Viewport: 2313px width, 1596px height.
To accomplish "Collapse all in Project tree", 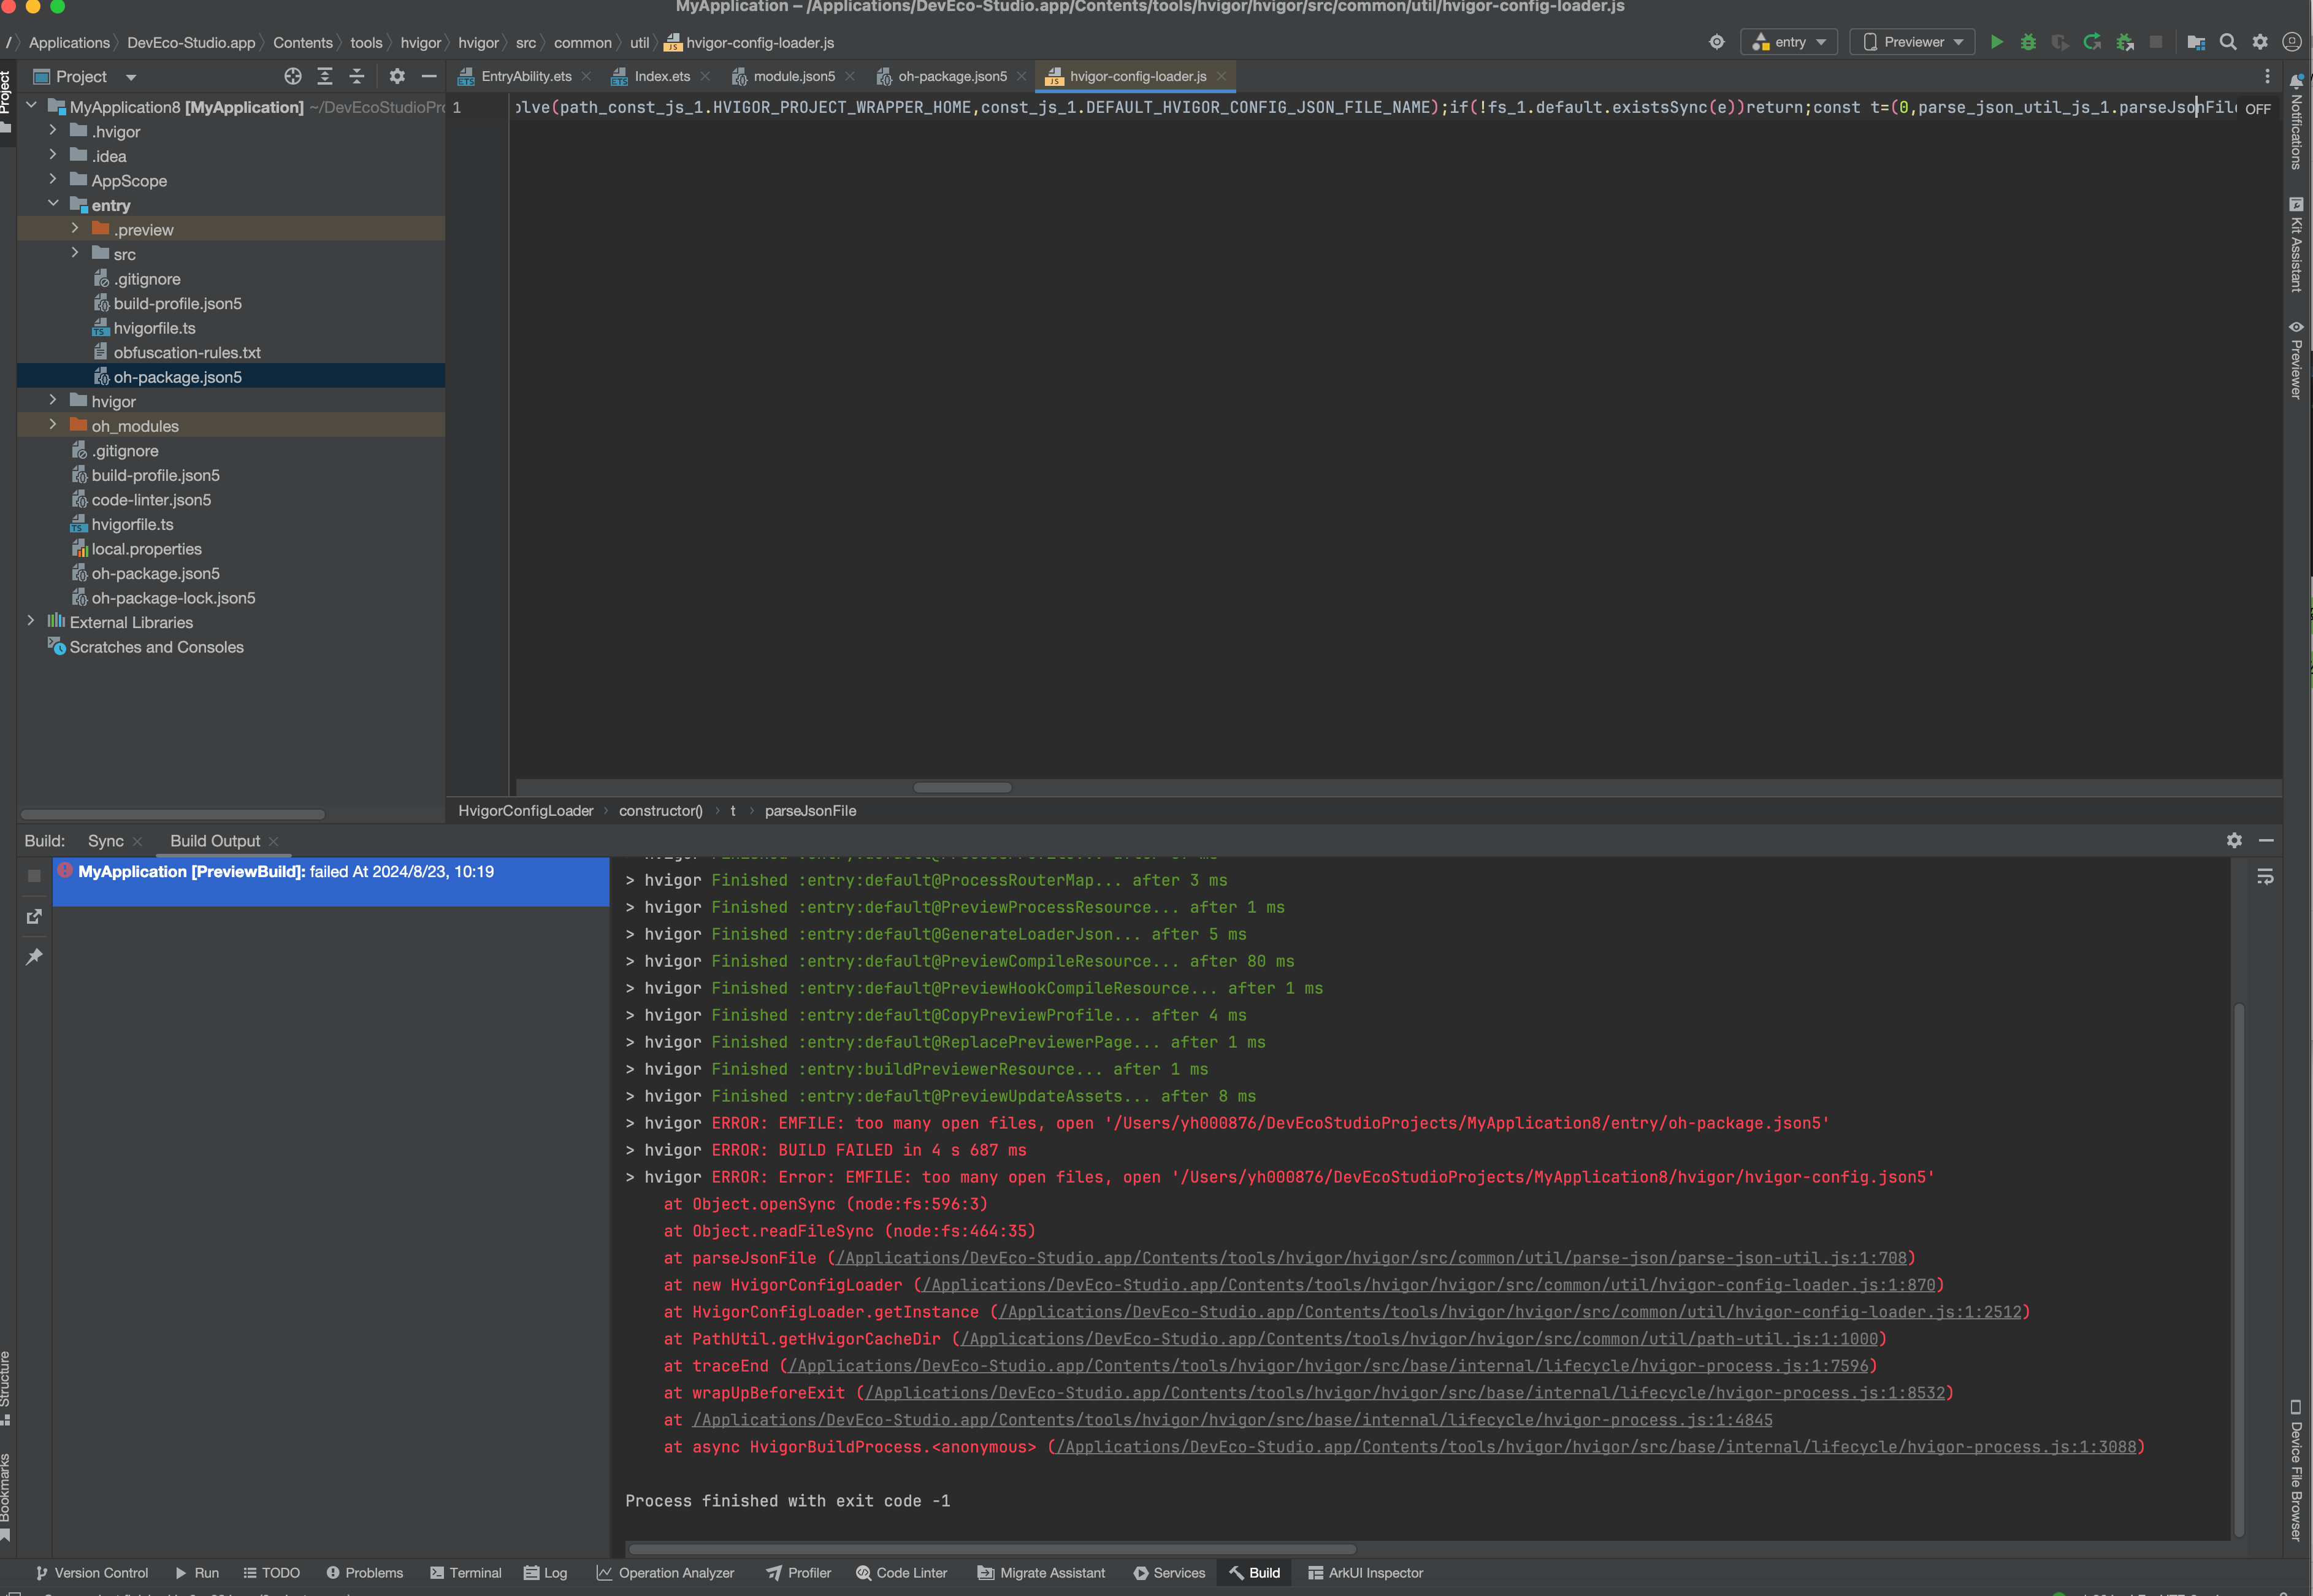I will pyautogui.click(x=357, y=76).
